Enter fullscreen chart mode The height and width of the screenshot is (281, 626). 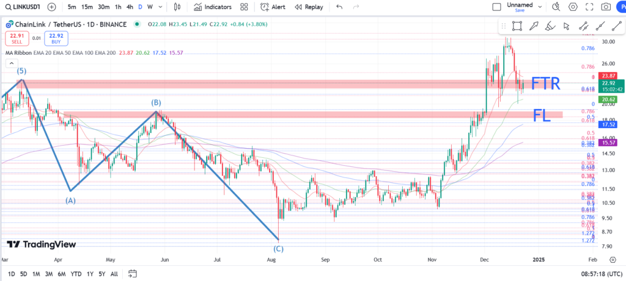589,7
